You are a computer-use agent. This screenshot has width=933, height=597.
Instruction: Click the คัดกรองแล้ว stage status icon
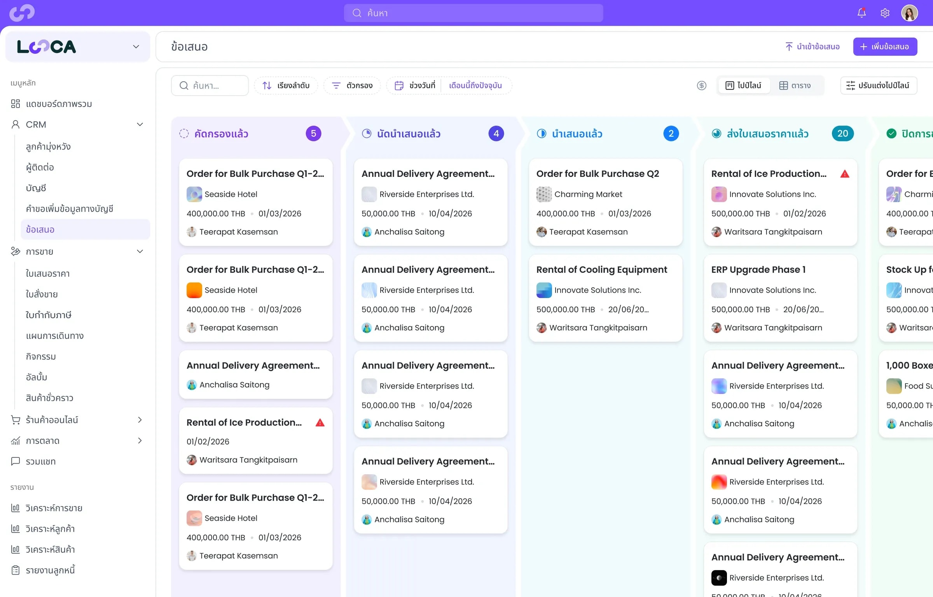(x=184, y=134)
